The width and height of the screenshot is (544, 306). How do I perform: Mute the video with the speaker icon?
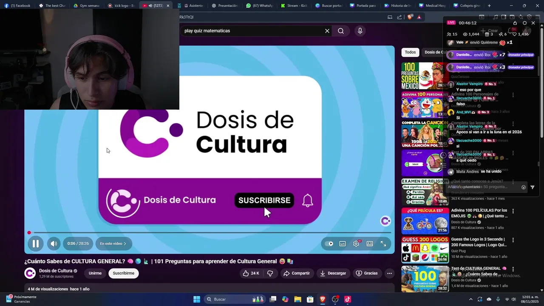click(54, 244)
